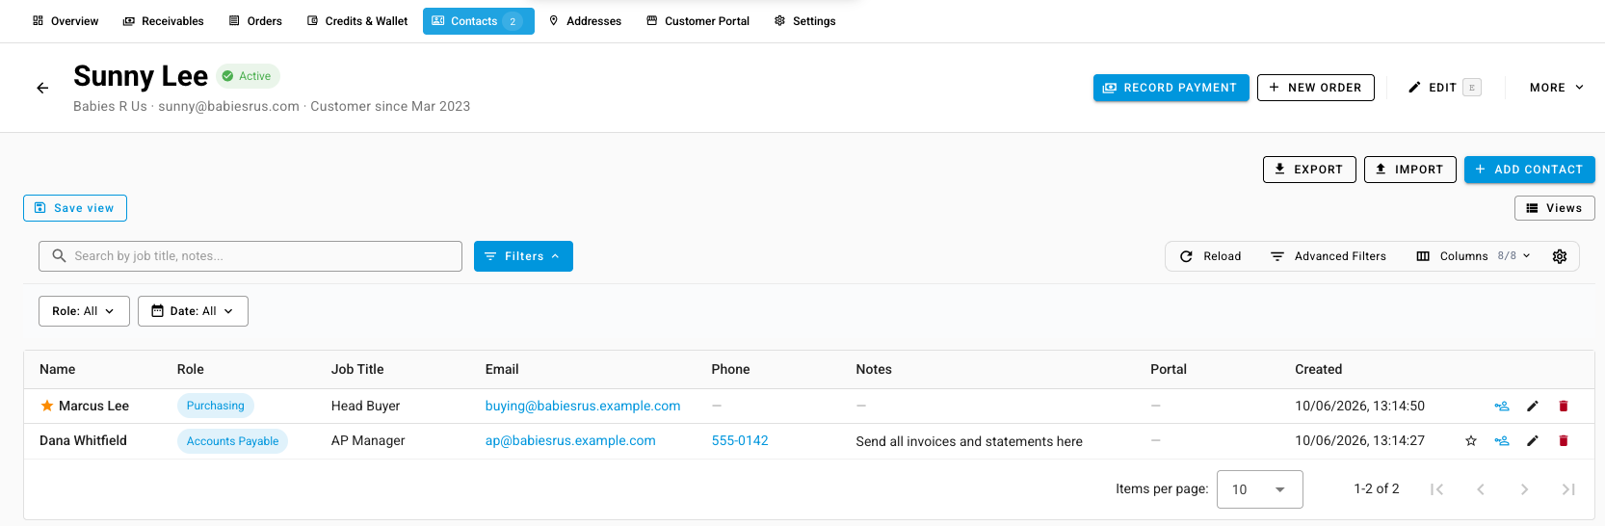Click the settings gear in table toolbar
The image size is (1605, 526).
(1560, 256)
